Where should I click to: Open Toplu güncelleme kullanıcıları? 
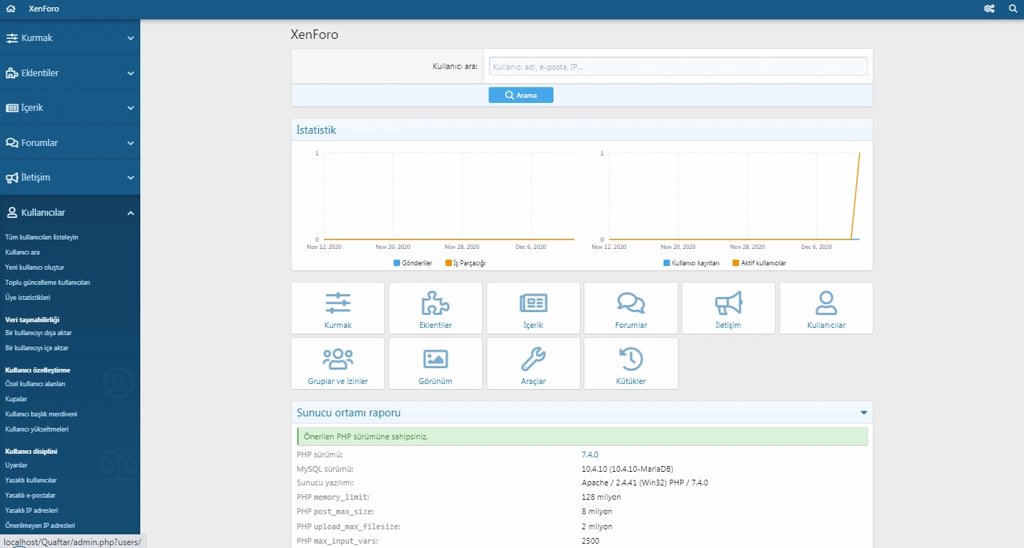tap(47, 283)
